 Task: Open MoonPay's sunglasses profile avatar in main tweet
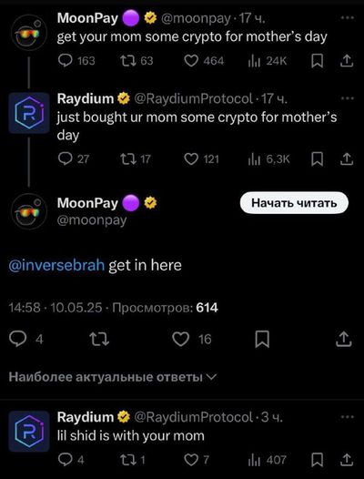29,211
